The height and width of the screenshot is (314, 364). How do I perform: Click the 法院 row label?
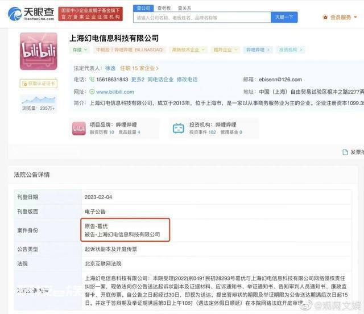pos(22,263)
